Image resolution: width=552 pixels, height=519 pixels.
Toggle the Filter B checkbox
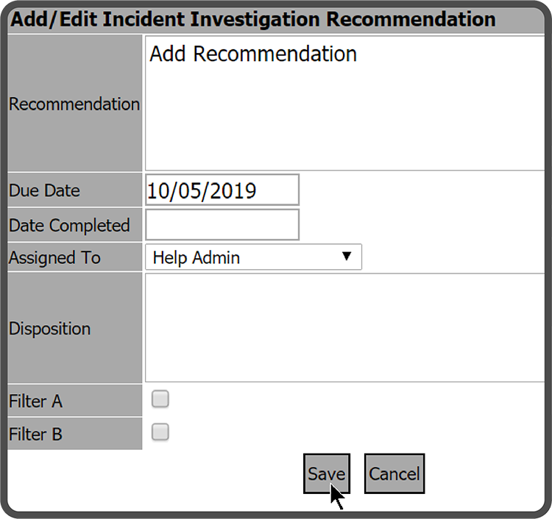(x=160, y=432)
